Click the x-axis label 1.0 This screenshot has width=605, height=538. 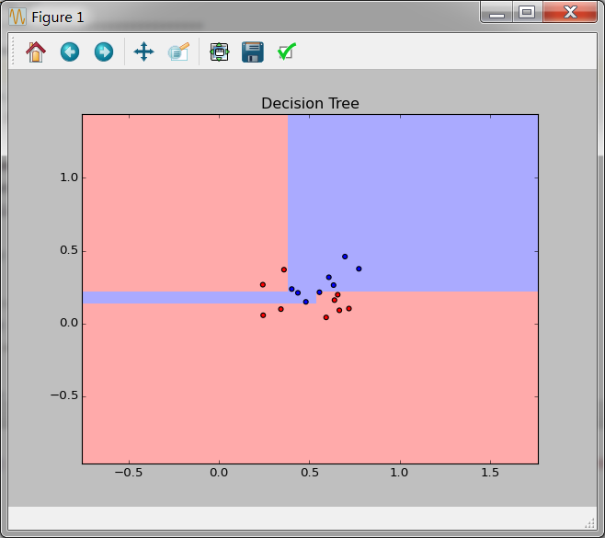[x=399, y=473]
